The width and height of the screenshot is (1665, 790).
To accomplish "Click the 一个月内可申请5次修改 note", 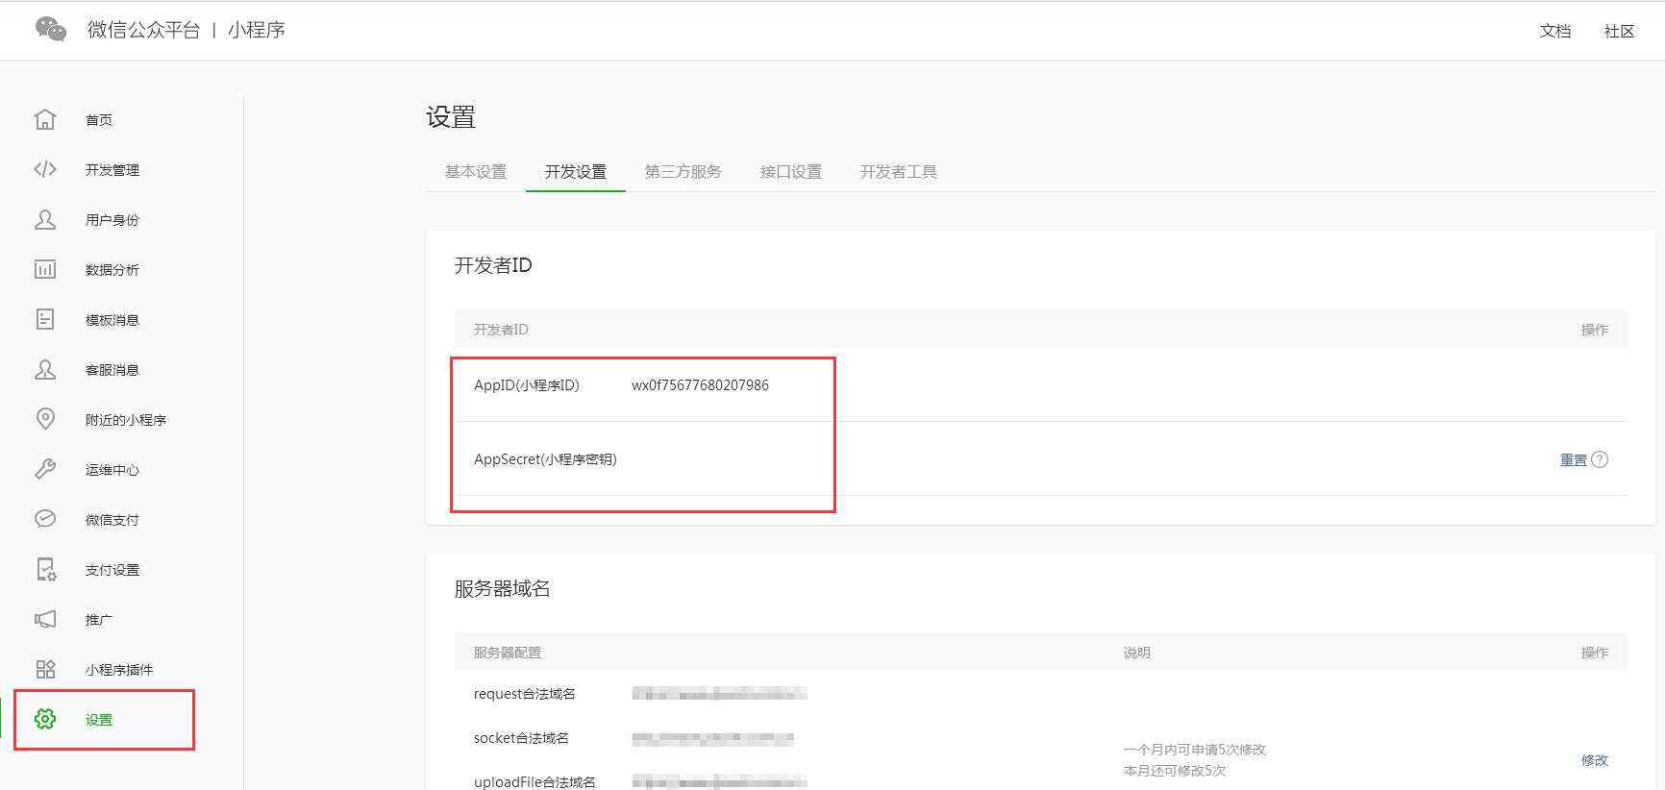I will click(1195, 750).
